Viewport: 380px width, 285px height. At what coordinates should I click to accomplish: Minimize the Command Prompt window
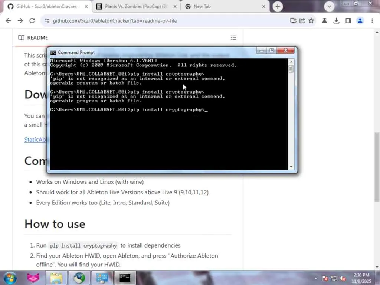click(262, 50)
